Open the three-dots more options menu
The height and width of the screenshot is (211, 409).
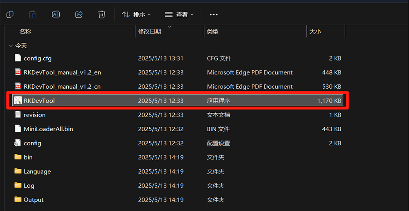[213, 15]
